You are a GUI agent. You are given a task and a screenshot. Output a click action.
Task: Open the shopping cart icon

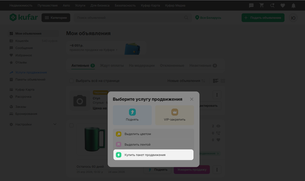[x=262, y=5]
